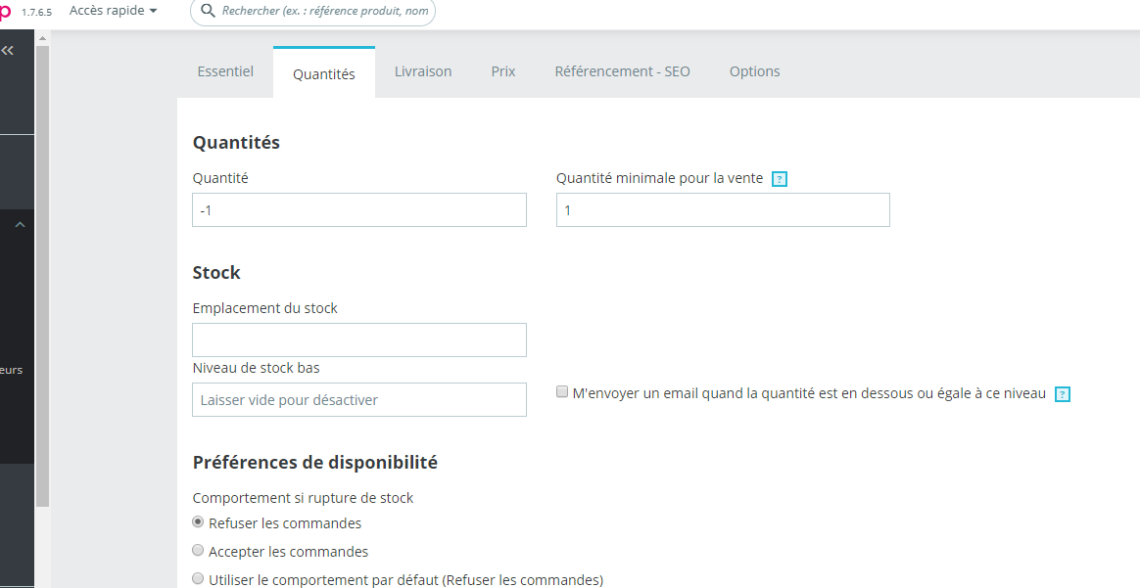Screen dimensions: 1140x588
Task: Click the Niveau de stock bas field
Action: pos(359,399)
